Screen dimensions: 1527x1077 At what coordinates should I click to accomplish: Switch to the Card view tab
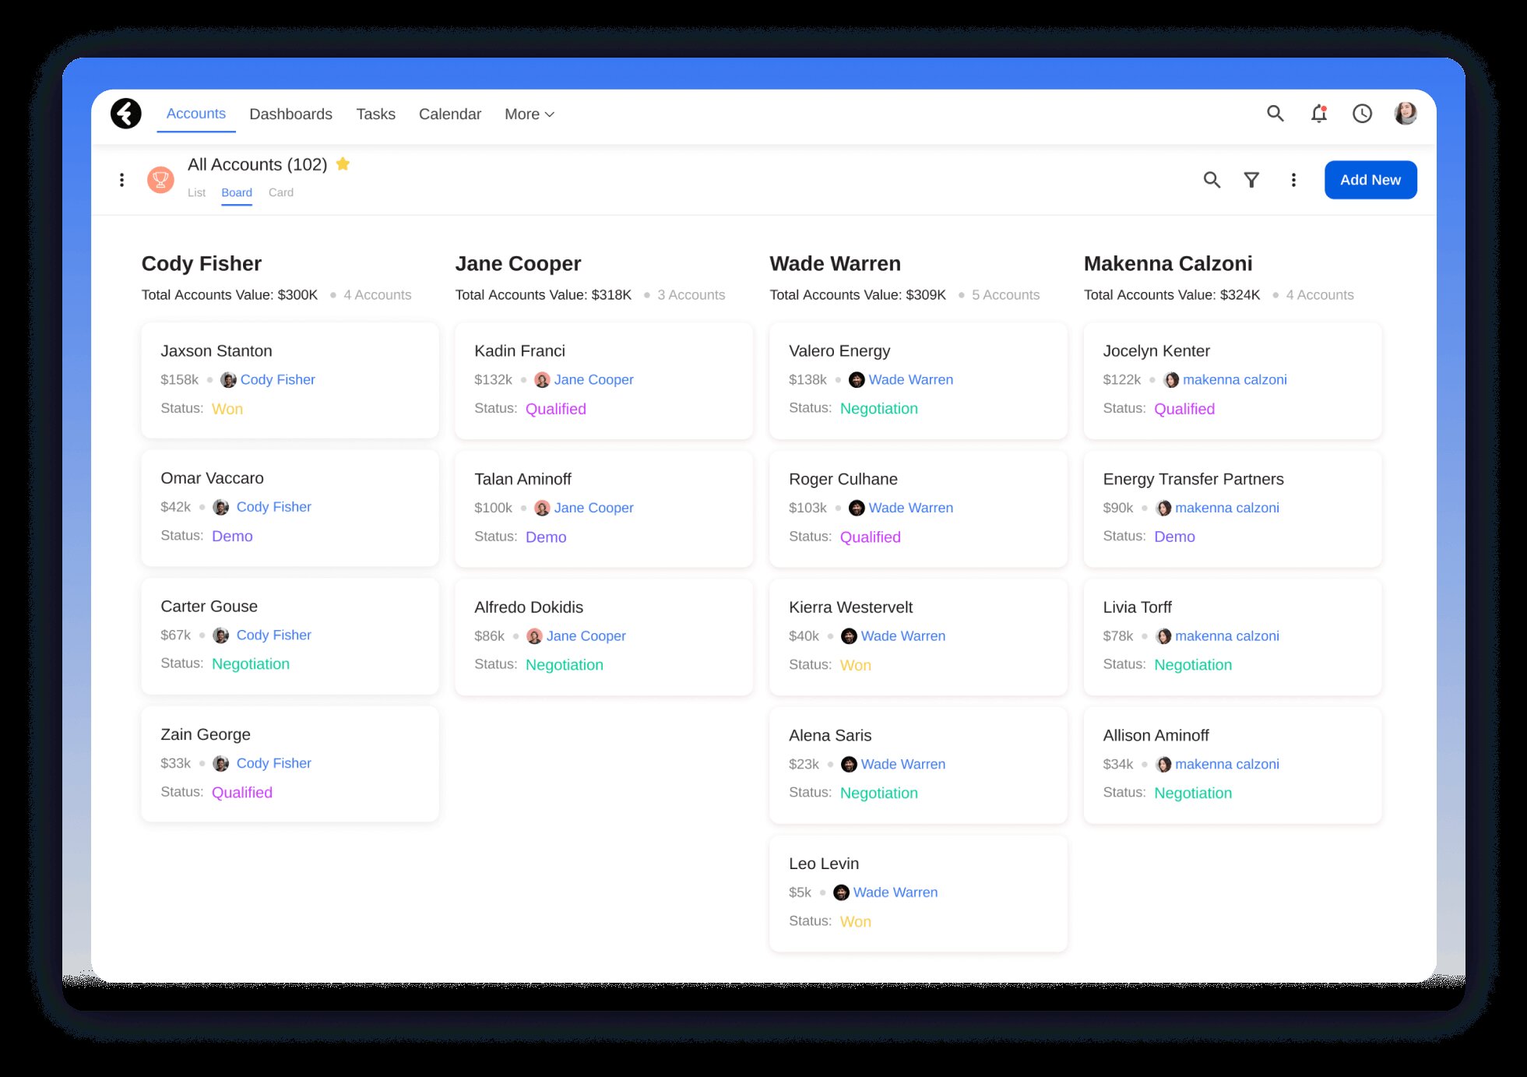281,192
